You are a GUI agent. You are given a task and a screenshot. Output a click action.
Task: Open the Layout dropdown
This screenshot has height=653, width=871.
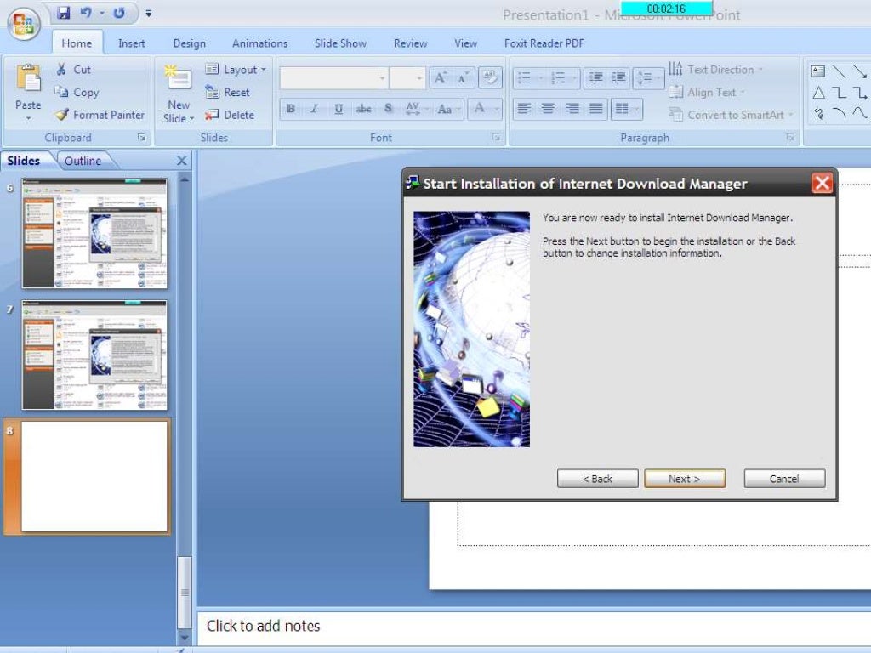tap(236, 70)
